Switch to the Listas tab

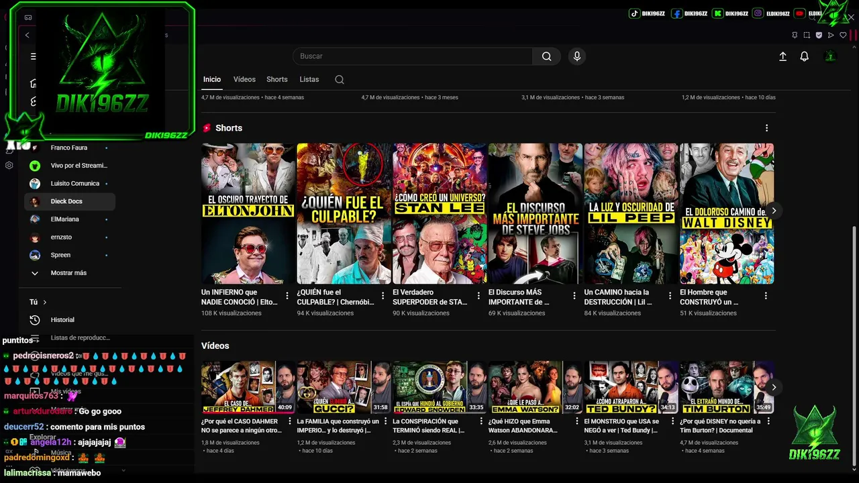309,79
